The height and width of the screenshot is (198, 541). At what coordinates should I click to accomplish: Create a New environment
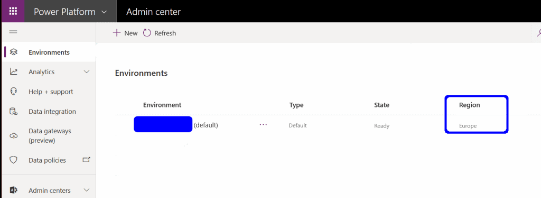(x=126, y=33)
